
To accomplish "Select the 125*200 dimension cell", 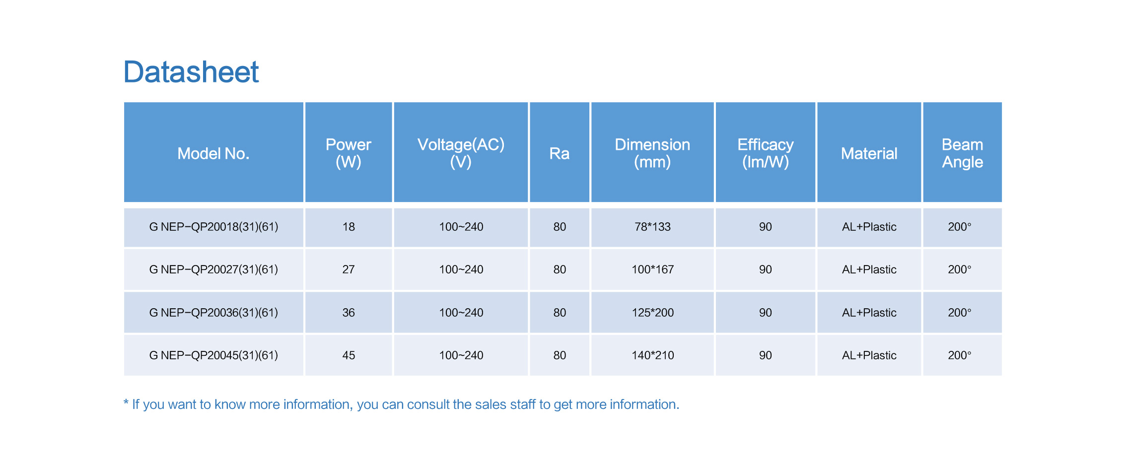I will pos(652,313).
